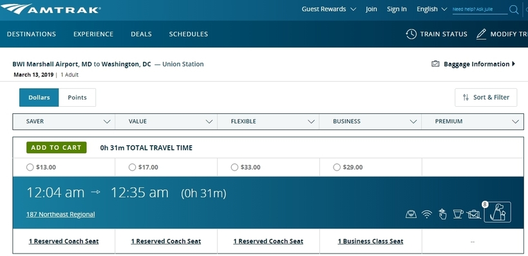Choose the $29.00 Business fare
The image size is (528, 256).
pyautogui.click(x=337, y=167)
